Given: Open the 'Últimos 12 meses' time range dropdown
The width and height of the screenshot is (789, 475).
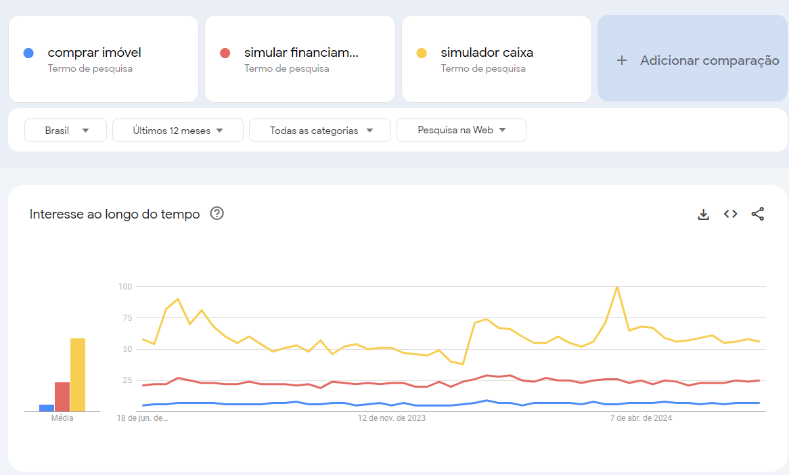Looking at the screenshot, I should [x=177, y=130].
